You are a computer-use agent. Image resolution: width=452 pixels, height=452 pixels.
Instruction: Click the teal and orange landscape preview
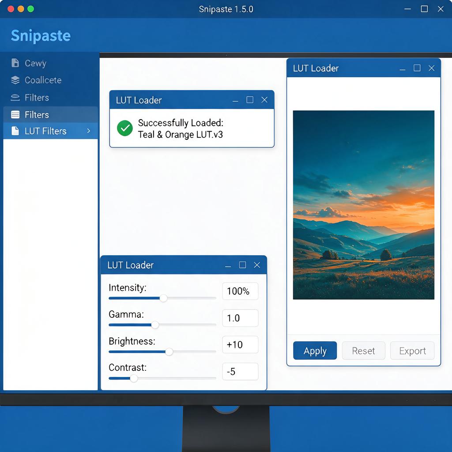point(364,205)
